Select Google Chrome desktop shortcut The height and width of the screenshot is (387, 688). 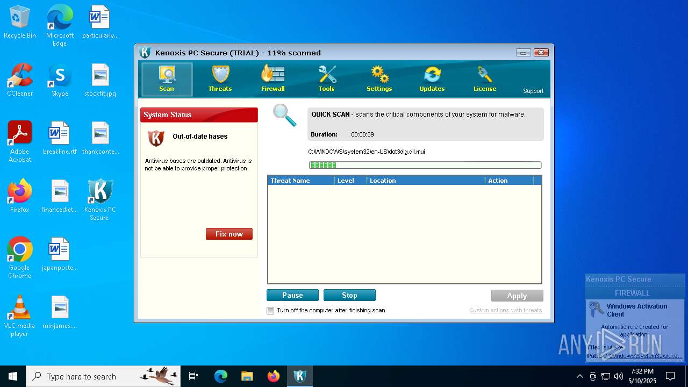point(20,258)
